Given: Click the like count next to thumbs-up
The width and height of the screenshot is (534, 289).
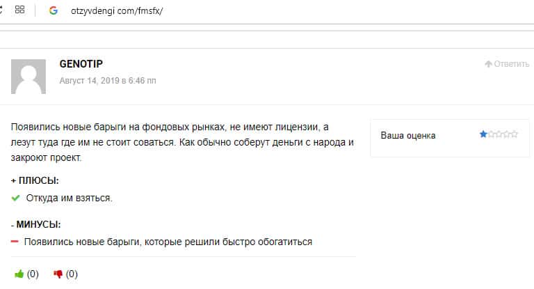Looking at the screenshot, I should 33,274.
